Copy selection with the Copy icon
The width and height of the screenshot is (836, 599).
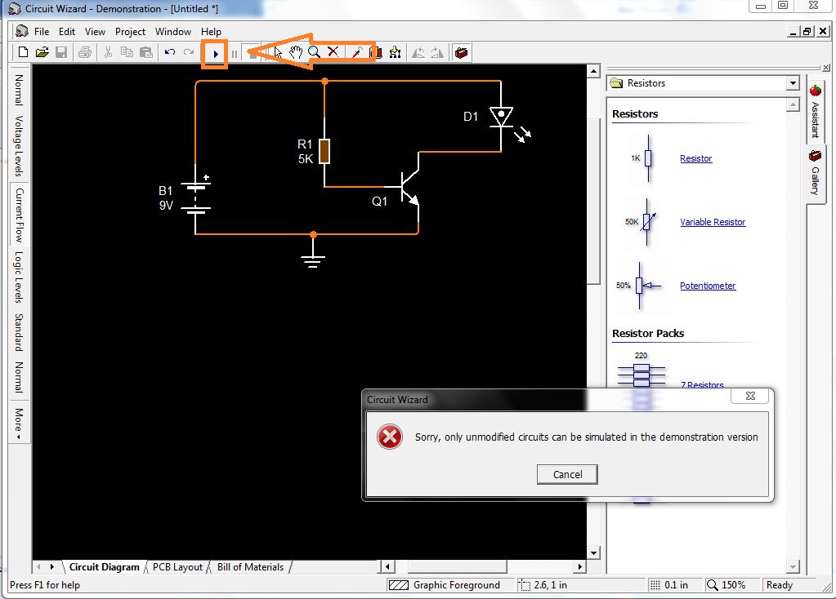click(127, 52)
